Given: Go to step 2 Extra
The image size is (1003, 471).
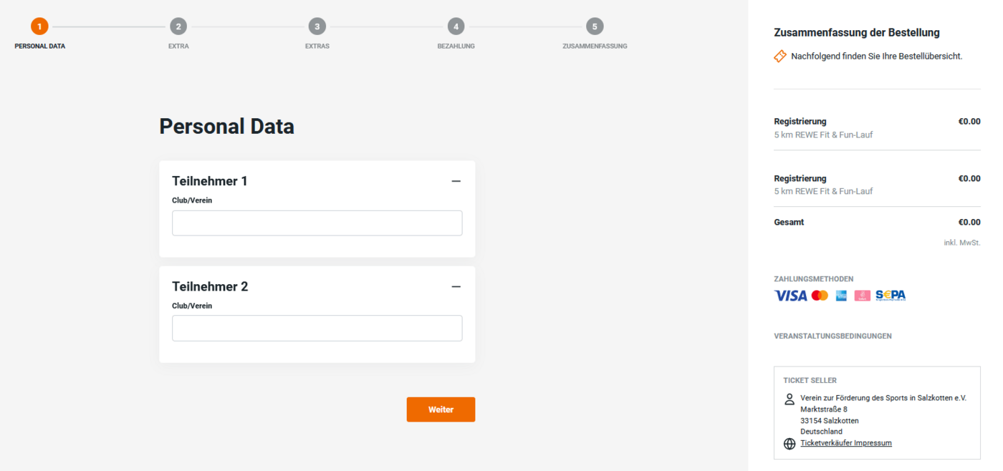Looking at the screenshot, I should 178,26.
